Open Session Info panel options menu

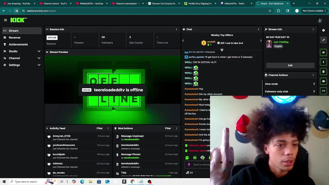click(x=176, y=29)
